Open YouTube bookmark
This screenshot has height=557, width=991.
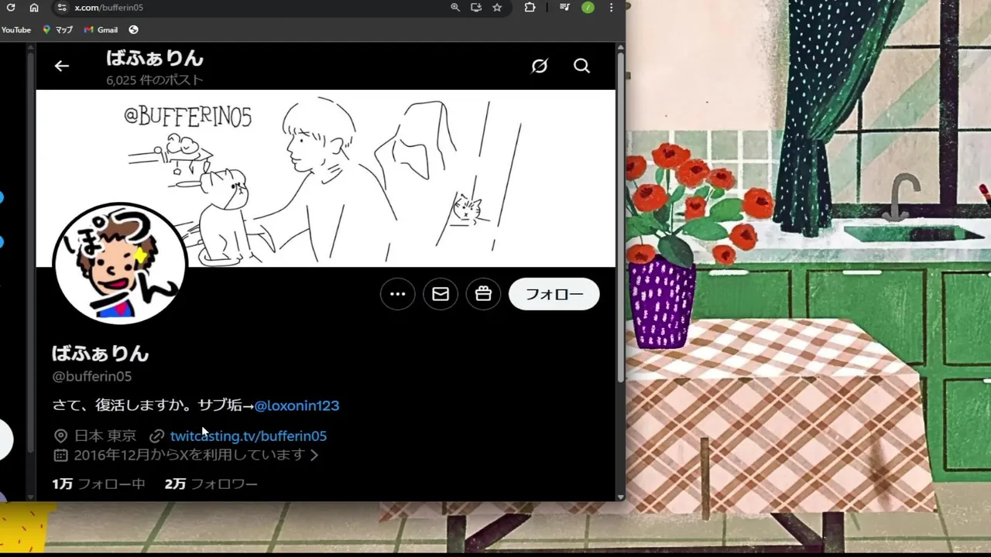[15, 29]
